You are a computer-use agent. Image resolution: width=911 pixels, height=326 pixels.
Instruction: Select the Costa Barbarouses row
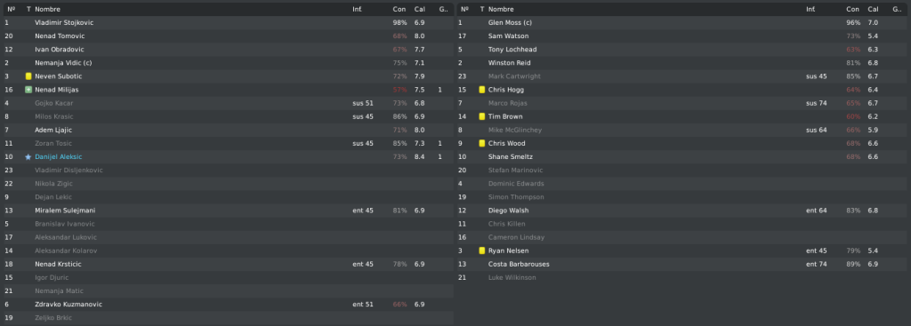coord(683,264)
